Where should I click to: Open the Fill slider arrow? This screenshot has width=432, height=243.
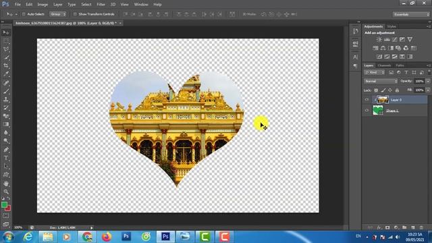(x=428, y=90)
